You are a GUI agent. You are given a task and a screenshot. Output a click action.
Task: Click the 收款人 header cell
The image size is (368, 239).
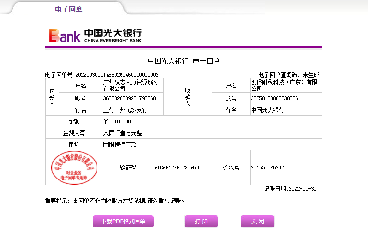[x=188, y=97]
